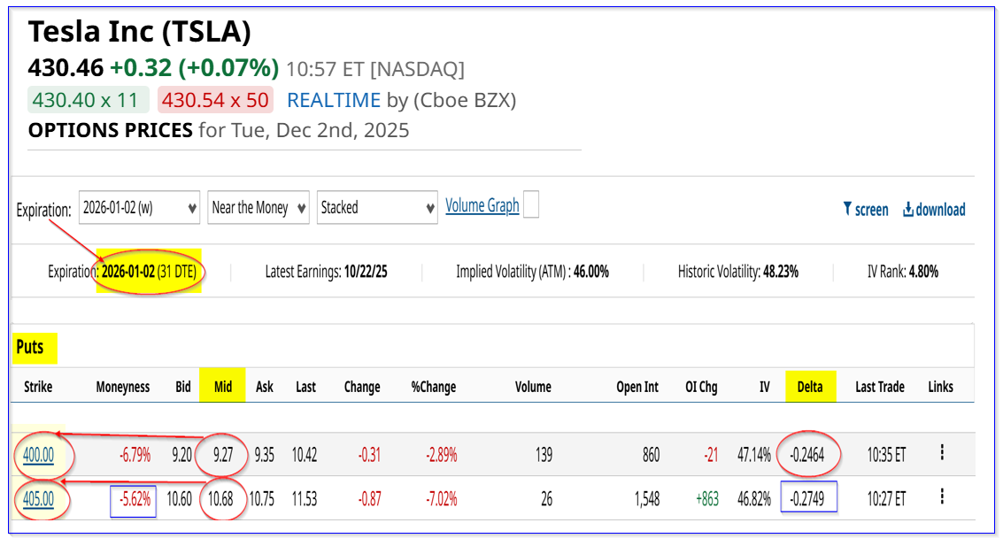
Task: Sort by the Strike column header
Action: click(x=36, y=387)
